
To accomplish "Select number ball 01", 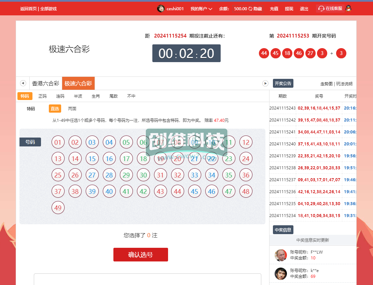I will (x=58, y=142).
